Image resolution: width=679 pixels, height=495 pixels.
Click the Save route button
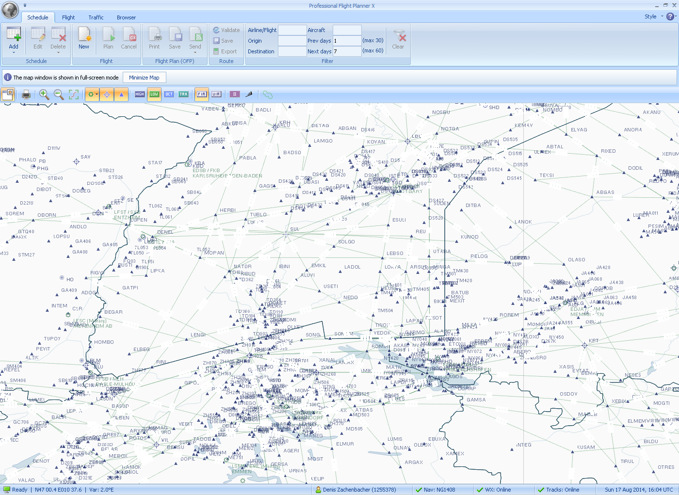[x=223, y=41]
